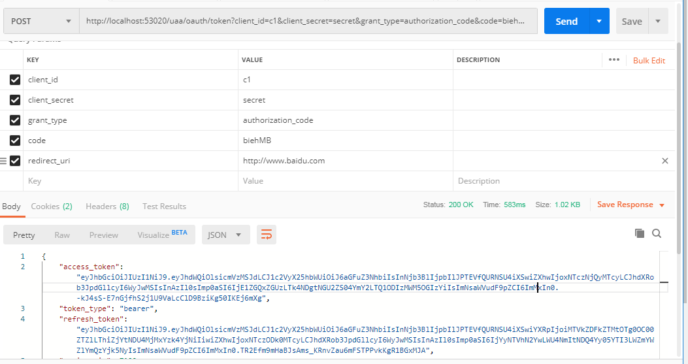Viewport: 688px width, 364px height.
Task: Send the request
Action: pyautogui.click(x=566, y=21)
